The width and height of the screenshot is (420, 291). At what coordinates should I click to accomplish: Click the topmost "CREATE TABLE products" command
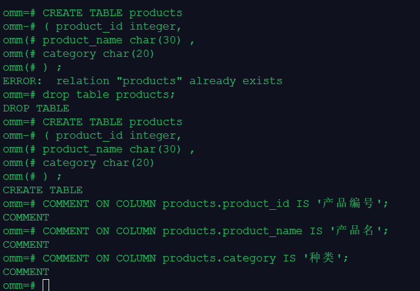pyautogui.click(x=113, y=13)
